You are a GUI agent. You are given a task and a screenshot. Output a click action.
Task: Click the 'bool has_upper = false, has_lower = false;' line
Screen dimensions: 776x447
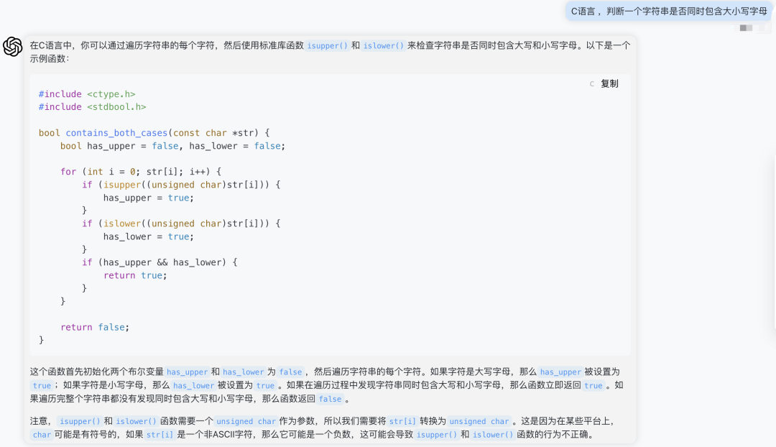coord(172,146)
